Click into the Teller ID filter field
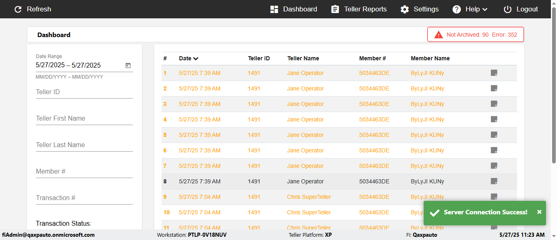 point(84,92)
